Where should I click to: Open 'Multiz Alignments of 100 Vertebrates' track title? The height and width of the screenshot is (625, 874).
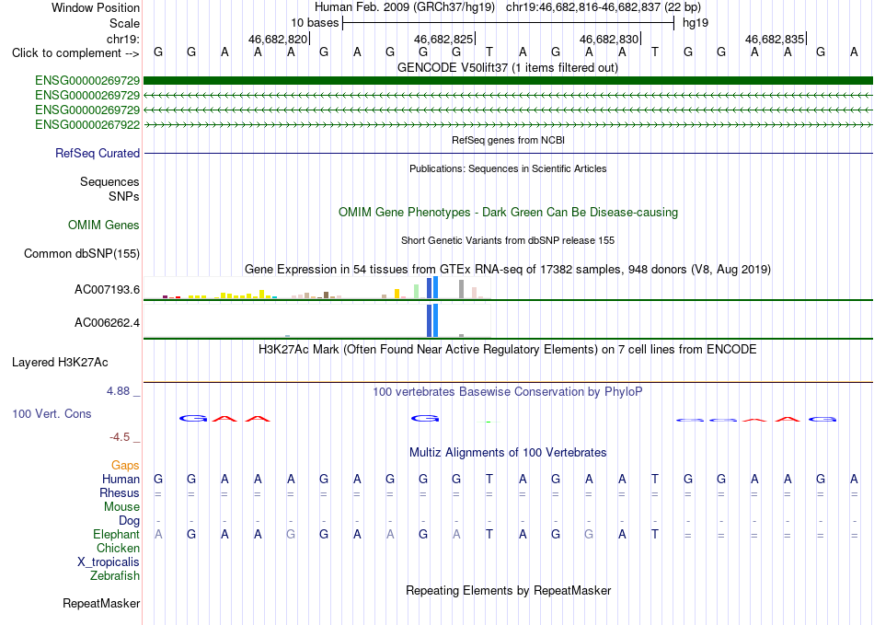coord(508,453)
